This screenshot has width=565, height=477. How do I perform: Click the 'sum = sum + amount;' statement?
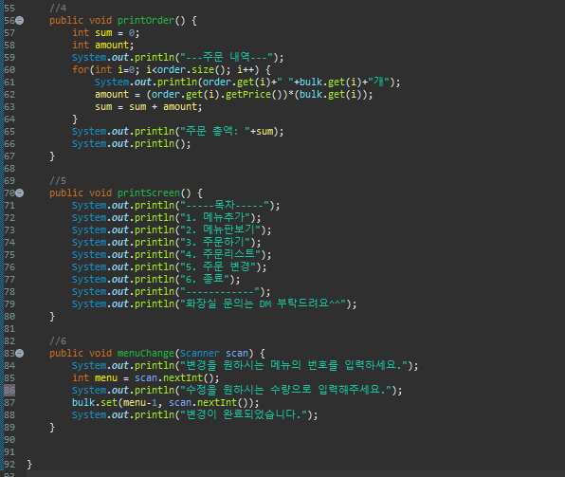[149, 107]
